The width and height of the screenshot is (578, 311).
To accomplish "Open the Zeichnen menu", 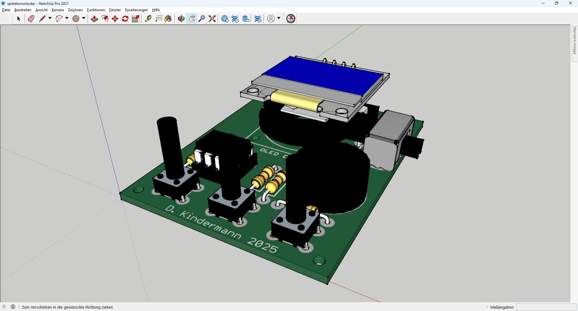I will tap(75, 10).
